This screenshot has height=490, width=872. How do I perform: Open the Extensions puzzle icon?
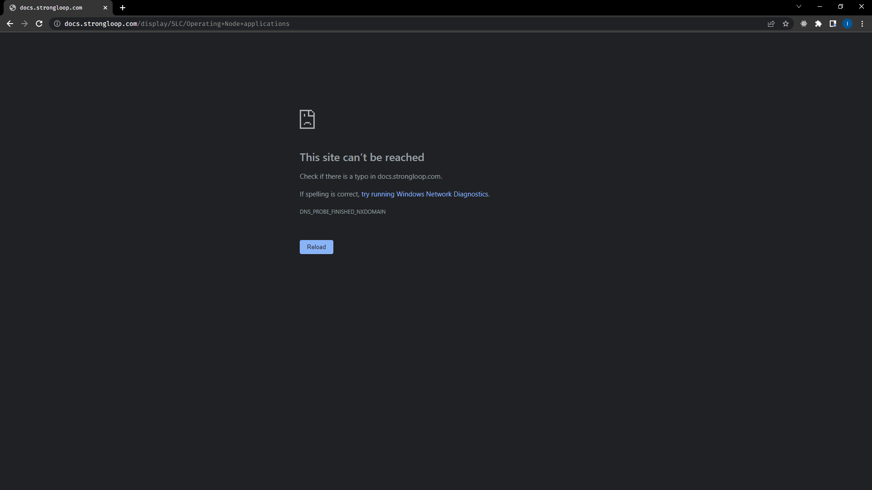(818, 24)
